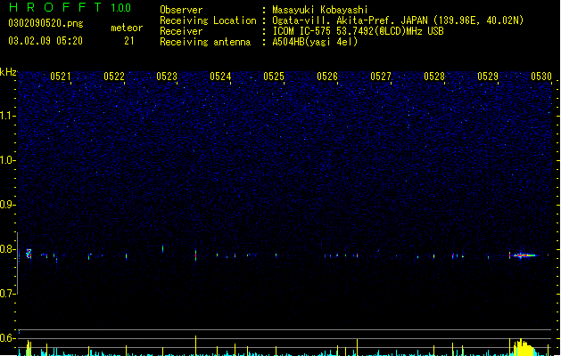This screenshot has height=356, width=561.
Task: Click the 0529 time marker
Action: [x=488, y=77]
